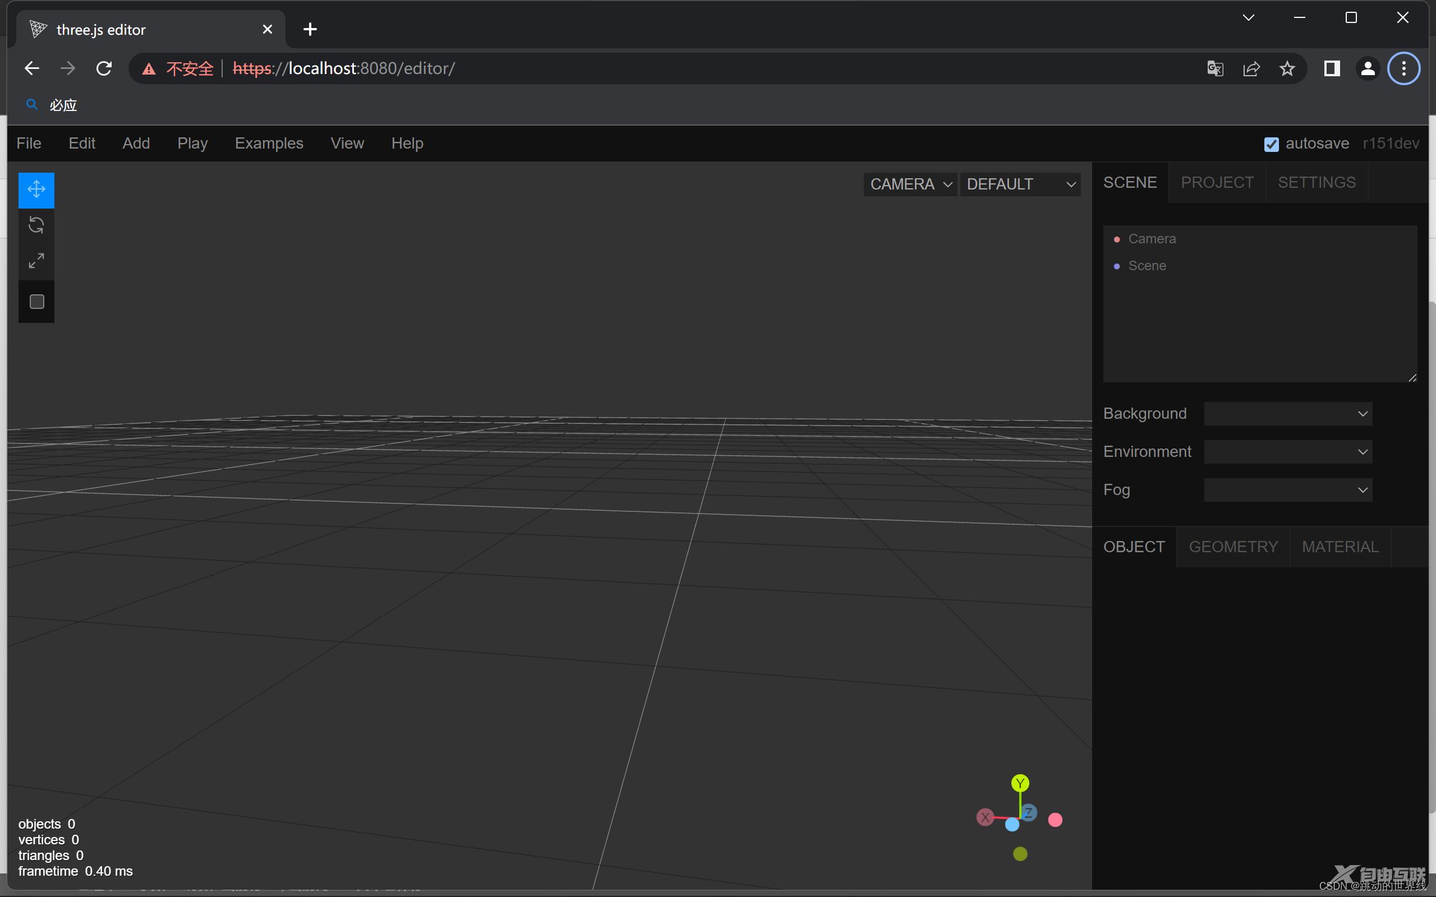Expand the CAMERA dropdown selector

point(909,184)
